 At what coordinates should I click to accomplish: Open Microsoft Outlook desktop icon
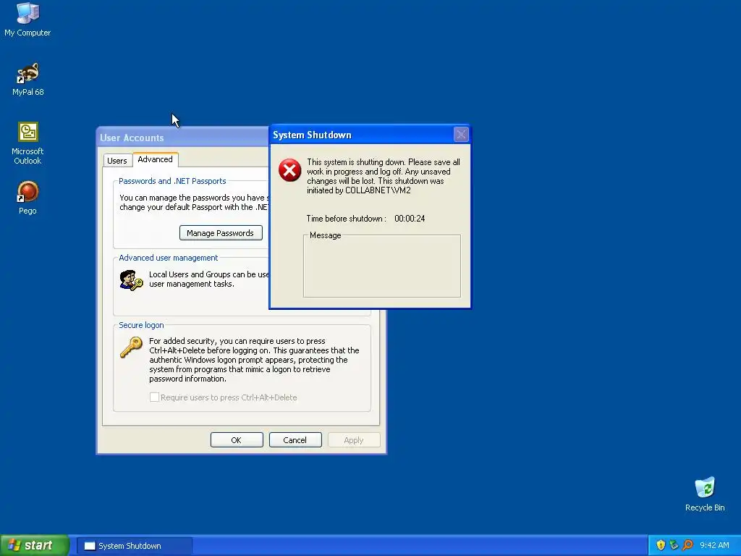(x=27, y=143)
